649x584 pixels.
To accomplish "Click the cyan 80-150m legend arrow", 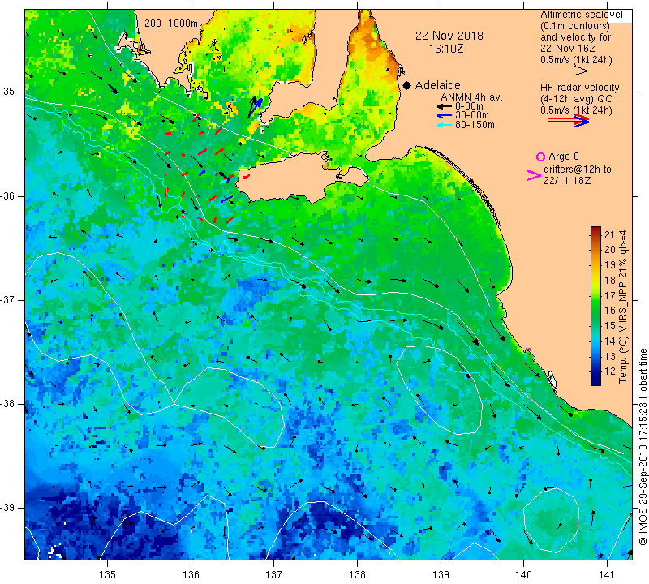I will click(445, 125).
